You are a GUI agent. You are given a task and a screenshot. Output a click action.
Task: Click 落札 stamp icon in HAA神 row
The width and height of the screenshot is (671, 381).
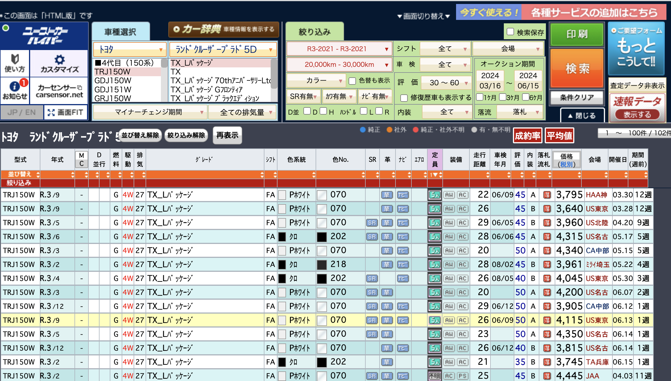[x=547, y=195]
